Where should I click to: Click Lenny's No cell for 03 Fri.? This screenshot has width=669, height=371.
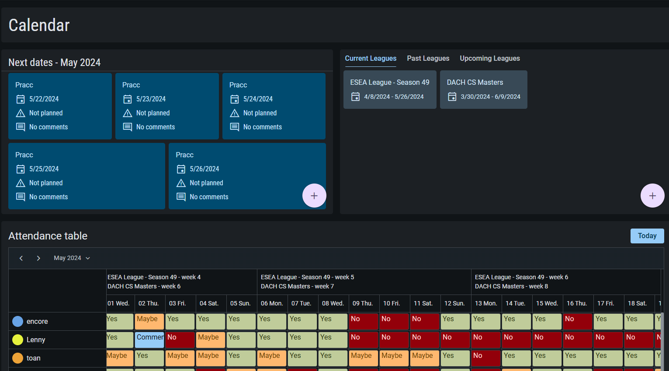coord(180,340)
